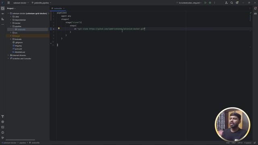Open more run actions menu

tap(214, 3)
